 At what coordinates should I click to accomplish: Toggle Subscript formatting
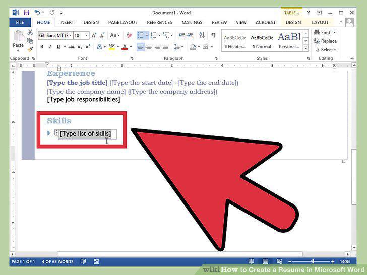80,47
